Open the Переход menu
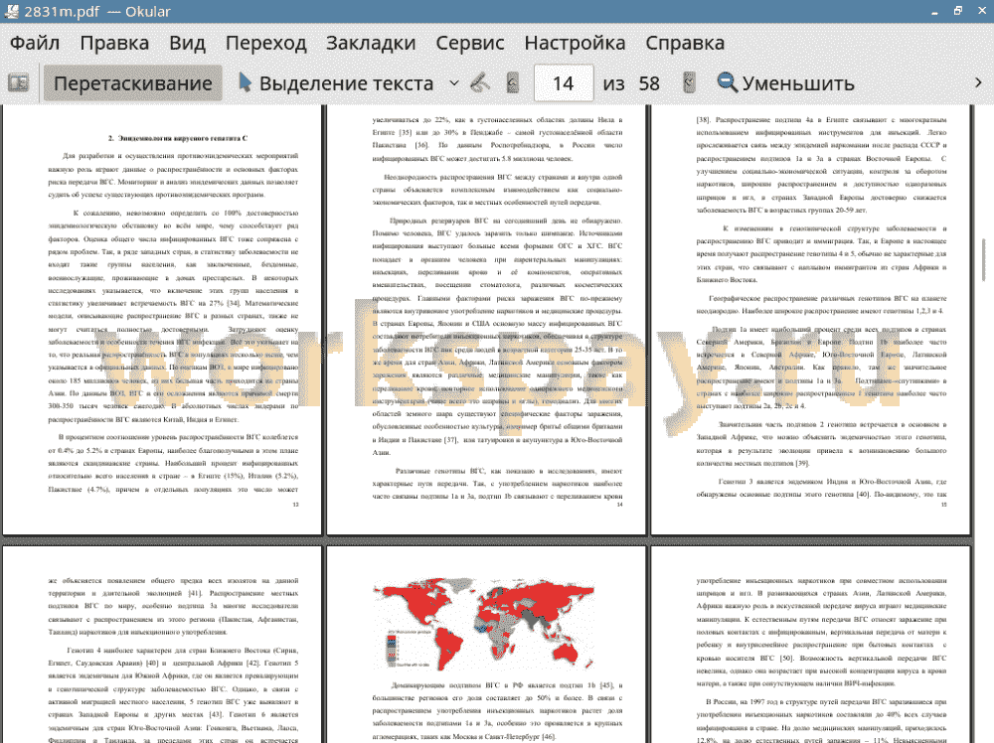994x743 pixels. pos(266,43)
